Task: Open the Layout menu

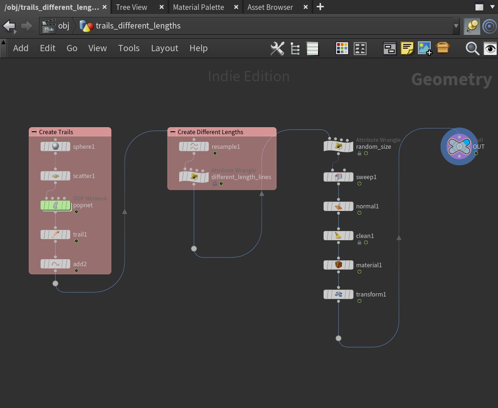Action: pos(164,48)
